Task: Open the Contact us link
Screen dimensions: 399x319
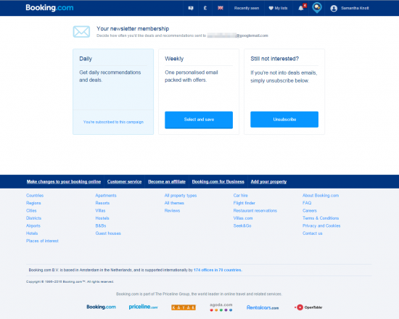Action: coord(312,233)
